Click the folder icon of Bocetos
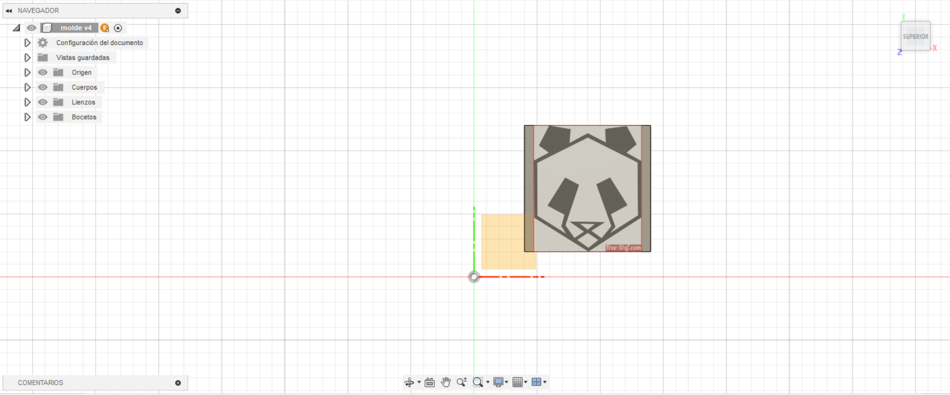Viewport: 950px width, 395px height. tap(58, 117)
